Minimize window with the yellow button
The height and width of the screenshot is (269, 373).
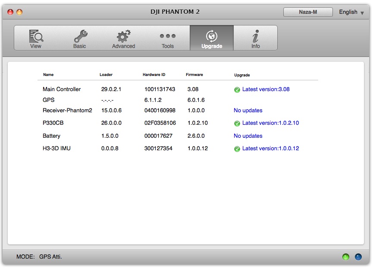tap(19, 12)
